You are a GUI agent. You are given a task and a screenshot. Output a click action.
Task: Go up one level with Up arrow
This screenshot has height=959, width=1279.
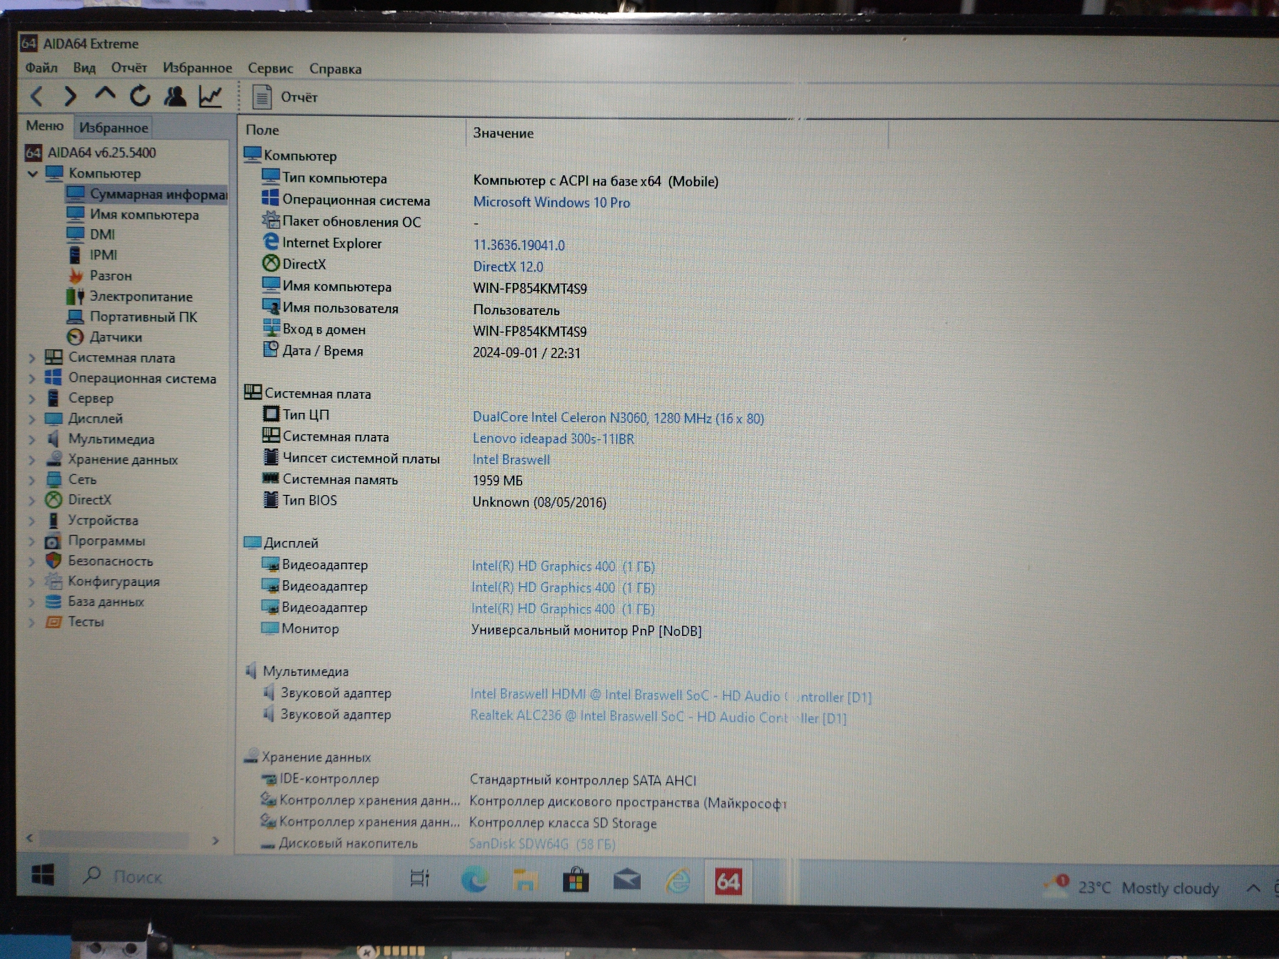105,95
